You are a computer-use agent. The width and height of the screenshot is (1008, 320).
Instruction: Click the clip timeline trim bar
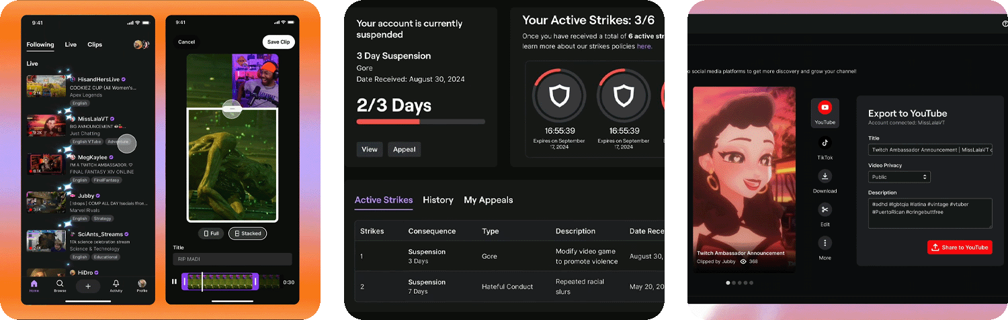tap(220, 282)
